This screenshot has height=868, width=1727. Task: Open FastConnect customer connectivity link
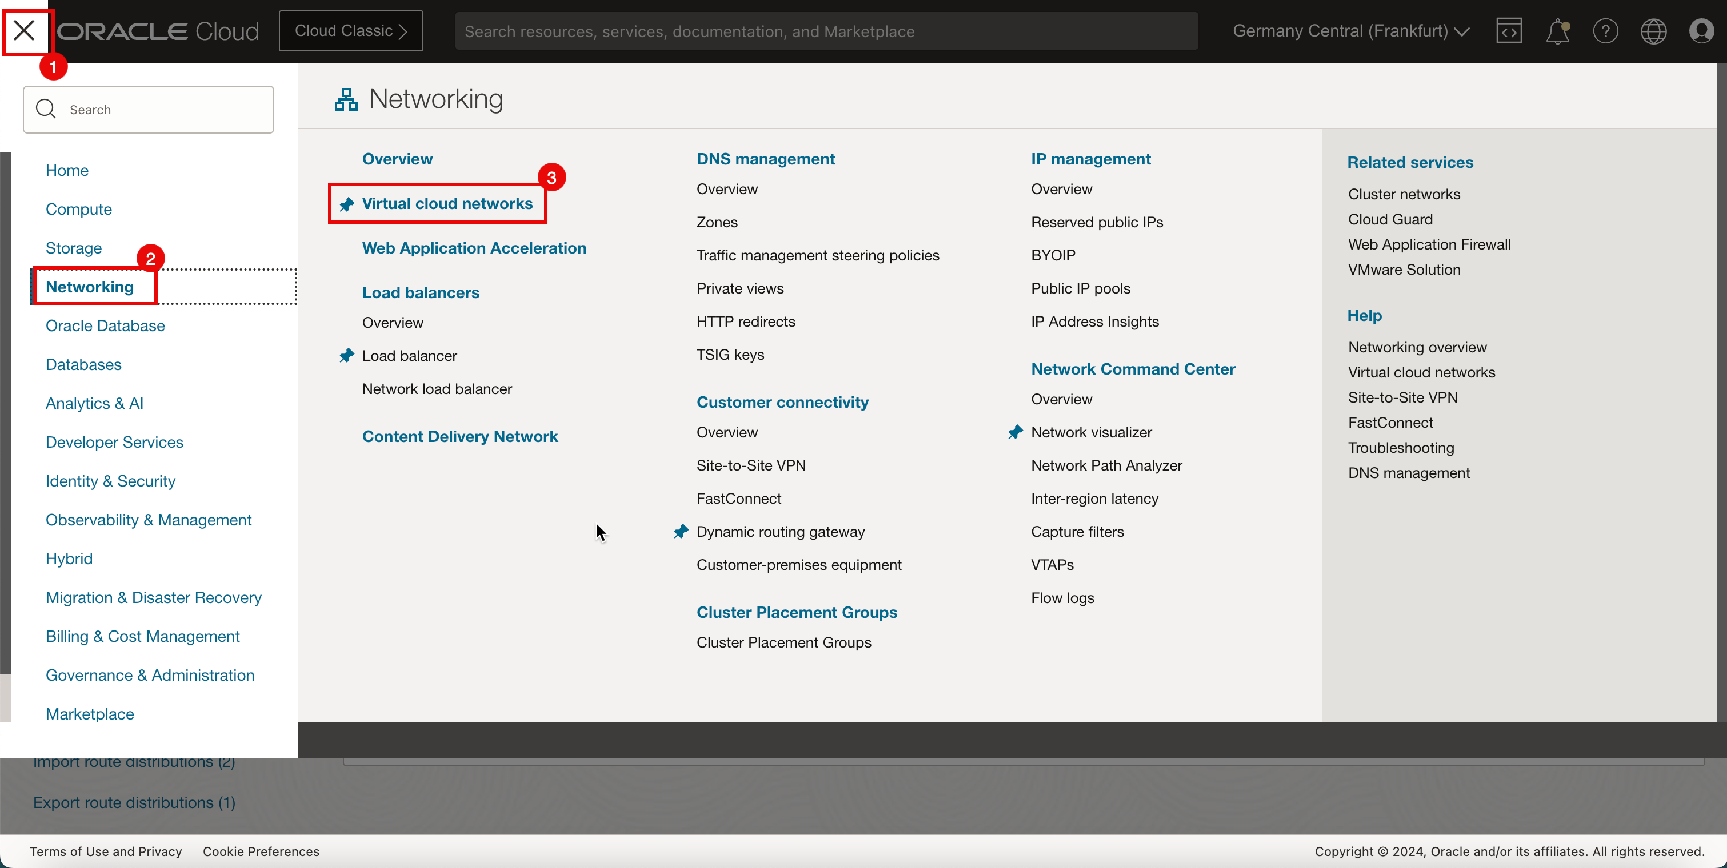[738, 497]
